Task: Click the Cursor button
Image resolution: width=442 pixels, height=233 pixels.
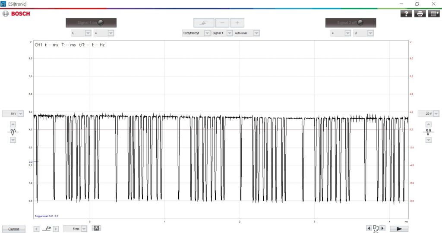Action: (x=13, y=229)
